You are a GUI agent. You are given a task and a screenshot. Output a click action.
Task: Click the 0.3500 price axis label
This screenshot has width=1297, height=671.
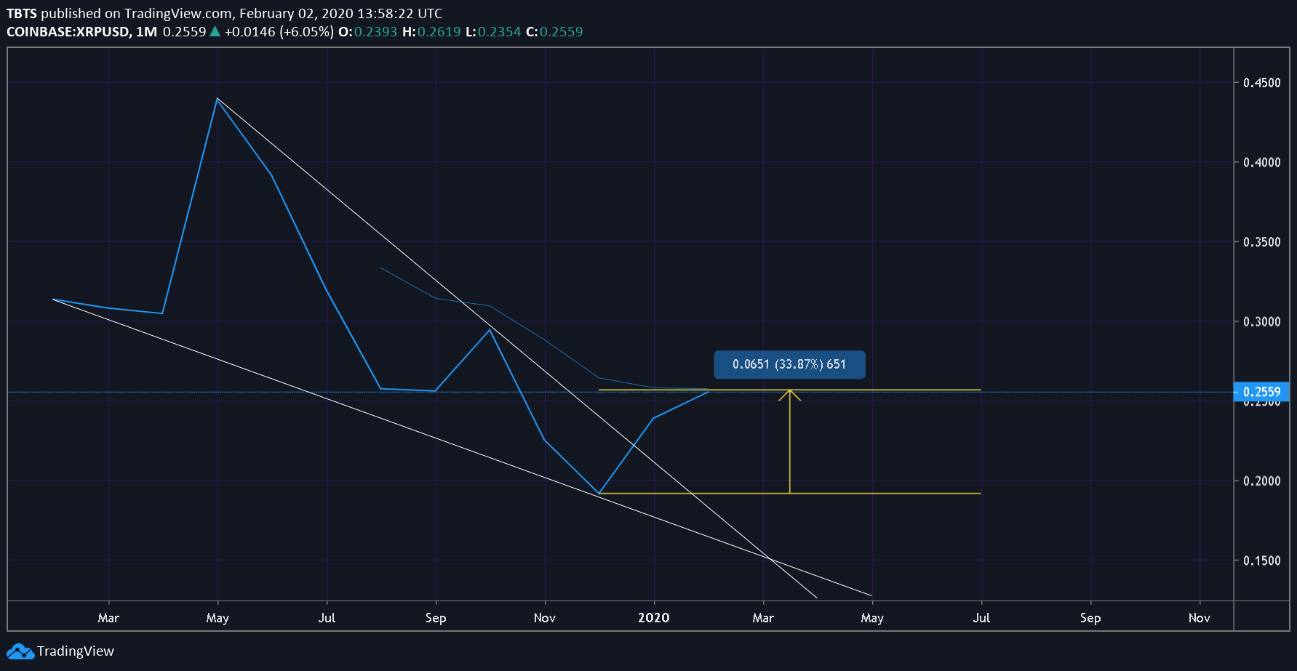1261,242
